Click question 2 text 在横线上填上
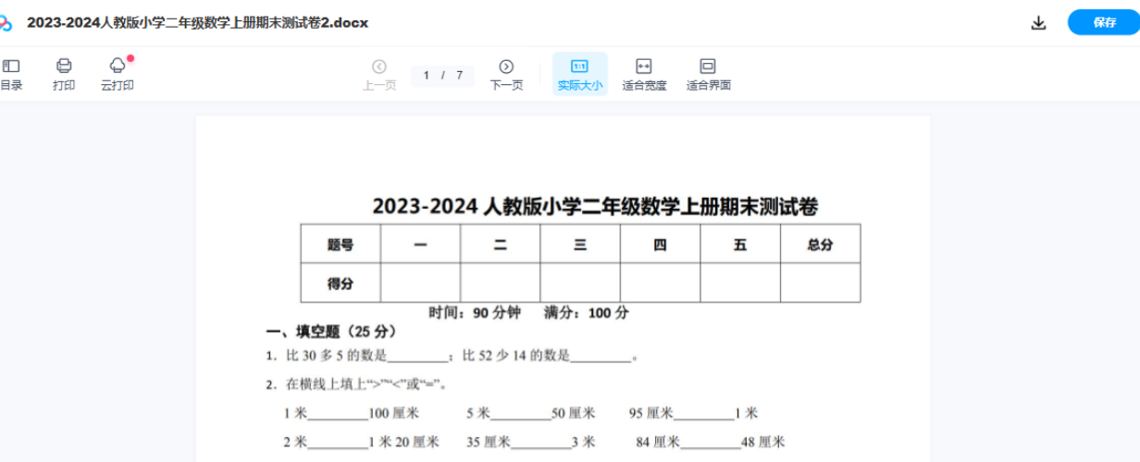Viewport: 1140px width, 462px height. pos(327,384)
